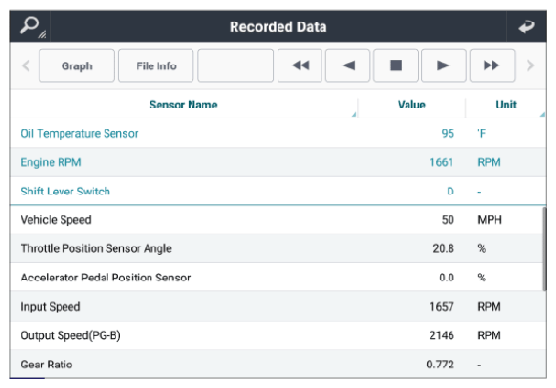Click the vertical scrollbar of the sensor list

click(544, 249)
